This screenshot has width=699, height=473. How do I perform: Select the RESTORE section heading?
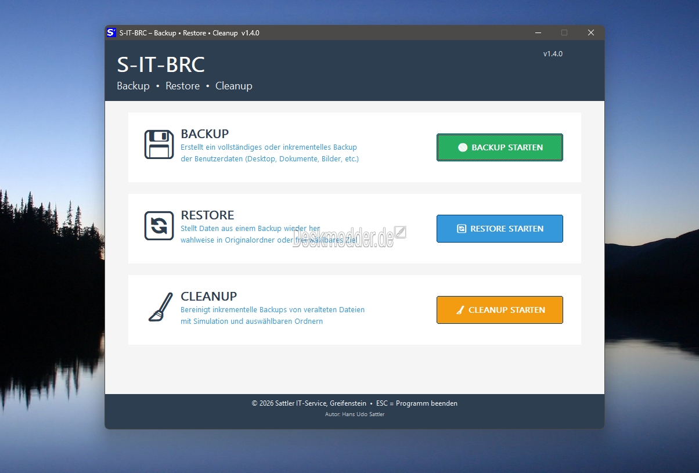207,215
